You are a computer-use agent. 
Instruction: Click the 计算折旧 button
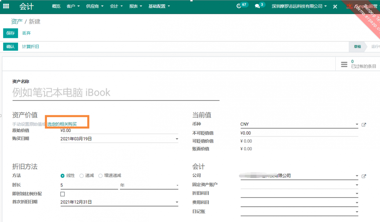click(30, 47)
